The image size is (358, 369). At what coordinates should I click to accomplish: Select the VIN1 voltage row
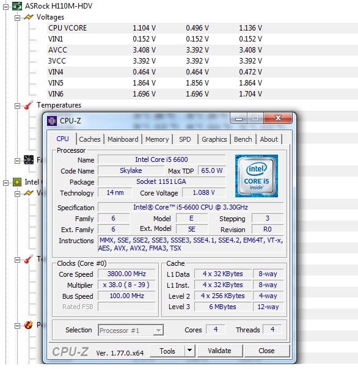tap(202, 39)
